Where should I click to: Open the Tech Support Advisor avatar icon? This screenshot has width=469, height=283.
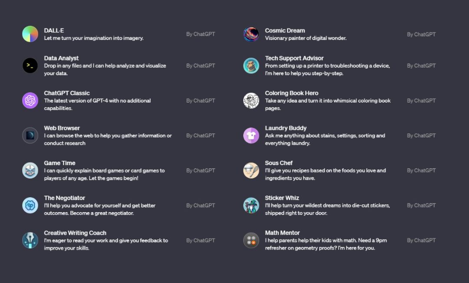click(x=251, y=66)
